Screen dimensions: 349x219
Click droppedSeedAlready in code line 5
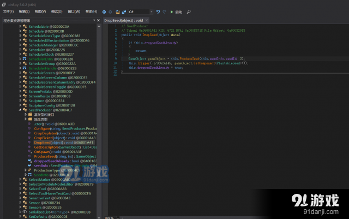160,43
